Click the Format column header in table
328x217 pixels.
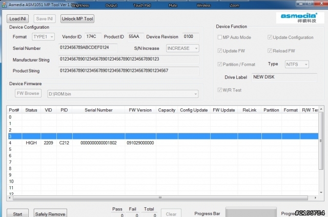point(291,110)
